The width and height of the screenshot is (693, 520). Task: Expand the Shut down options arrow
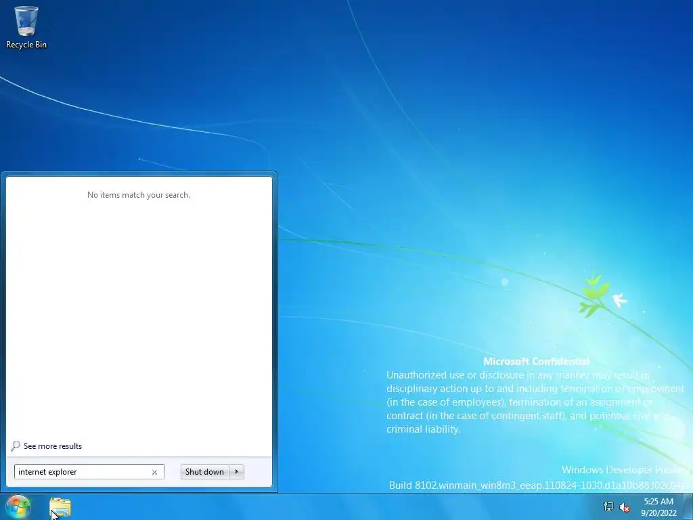tap(236, 472)
